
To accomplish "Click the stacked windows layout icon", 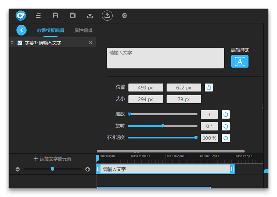I will (x=72, y=15).
